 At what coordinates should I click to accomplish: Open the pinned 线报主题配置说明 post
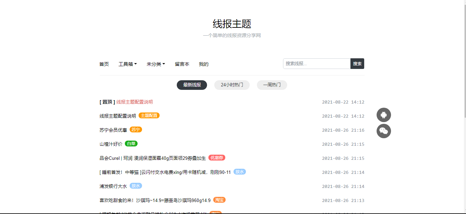pyautogui.click(x=134, y=102)
